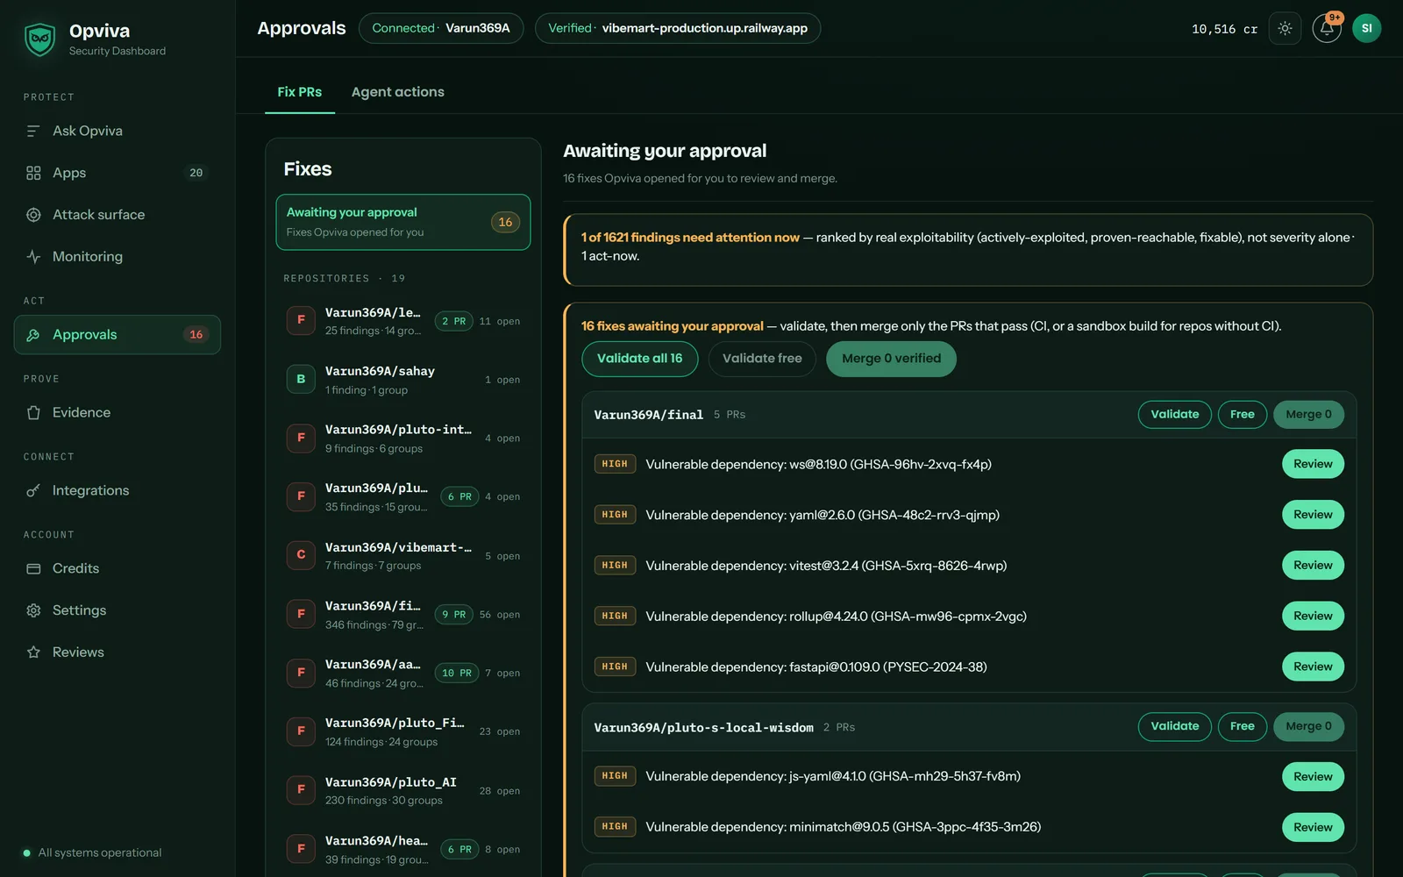Image resolution: width=1403 pixels, height=877 pixels.
Task: Click Merge 0 for Varun369A/pluto-s-local-wisdom
Action: [x=1308, y=726]
